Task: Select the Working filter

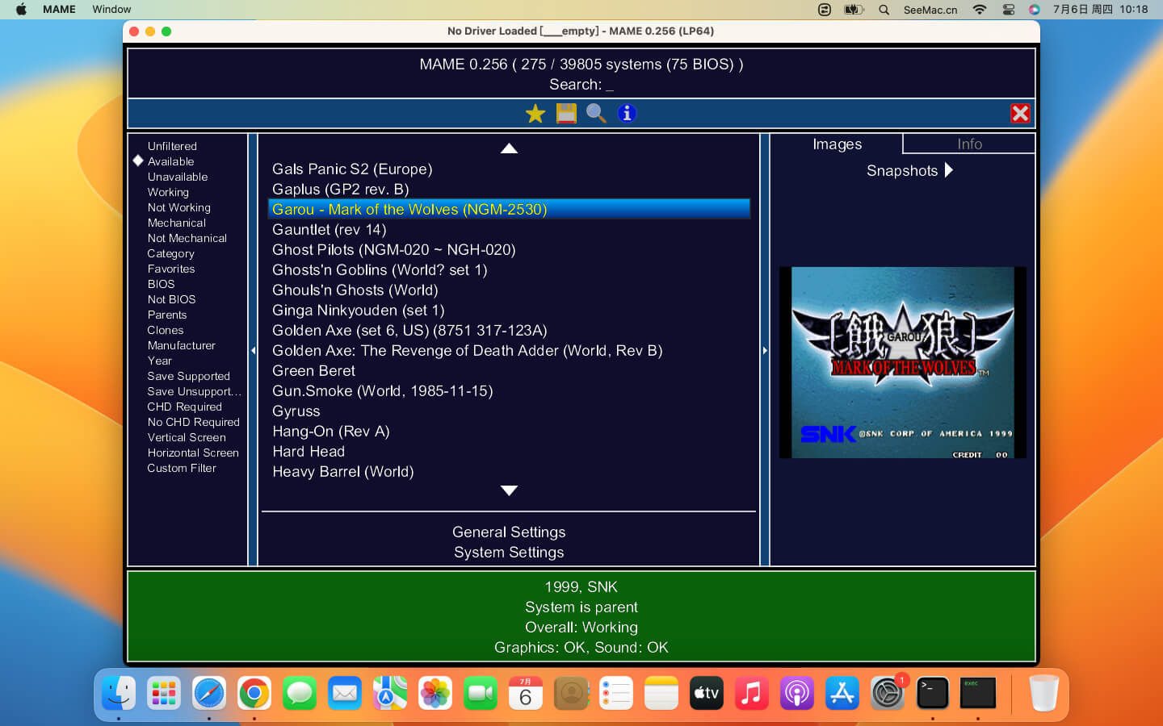Action: click(x=168, y=192)
